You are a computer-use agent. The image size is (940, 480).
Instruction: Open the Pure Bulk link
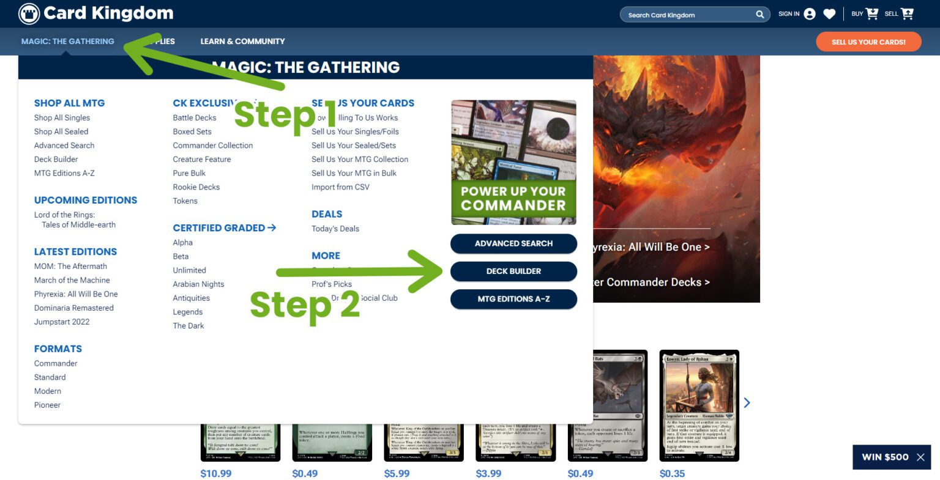189,173
